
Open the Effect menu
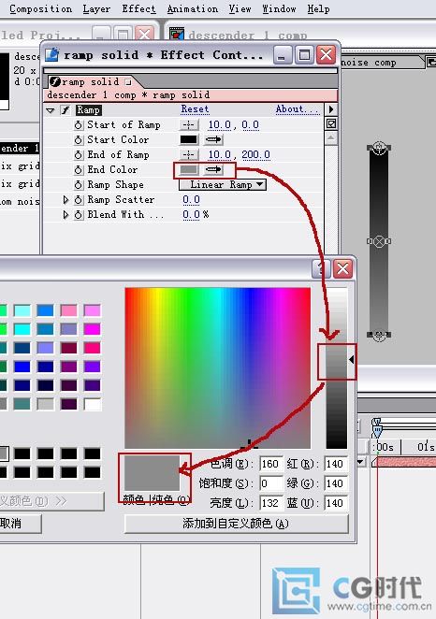tap(138, 8)
